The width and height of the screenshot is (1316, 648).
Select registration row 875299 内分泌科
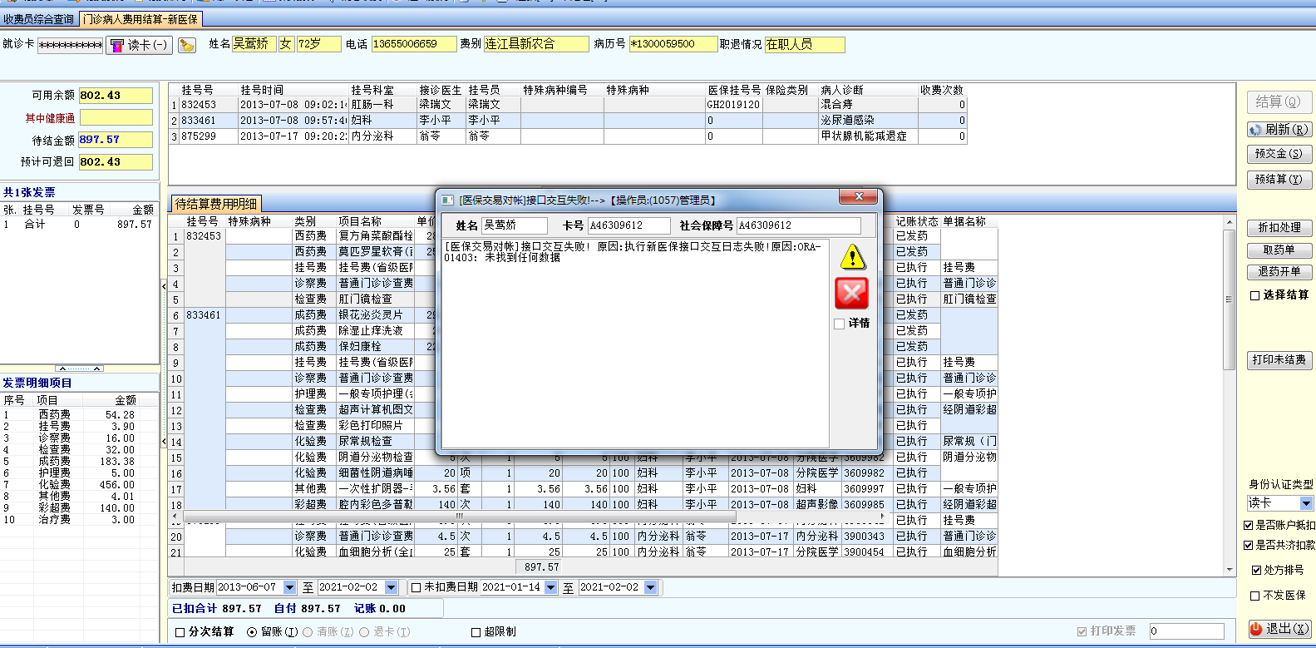click(x=568, y=136)
